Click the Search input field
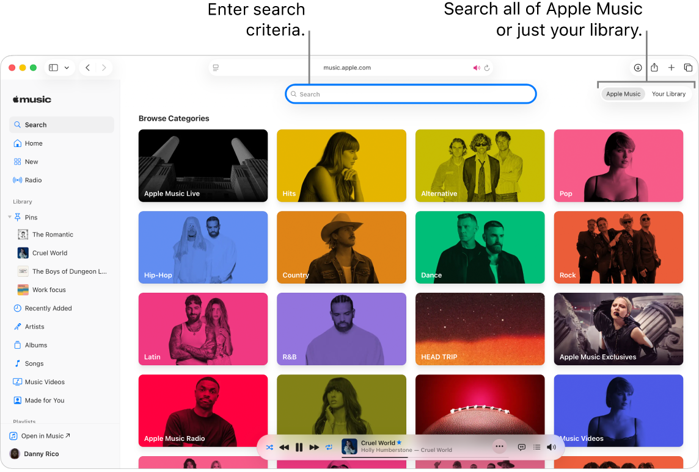This screenshot has height=472, width=699. pos(411,94)
